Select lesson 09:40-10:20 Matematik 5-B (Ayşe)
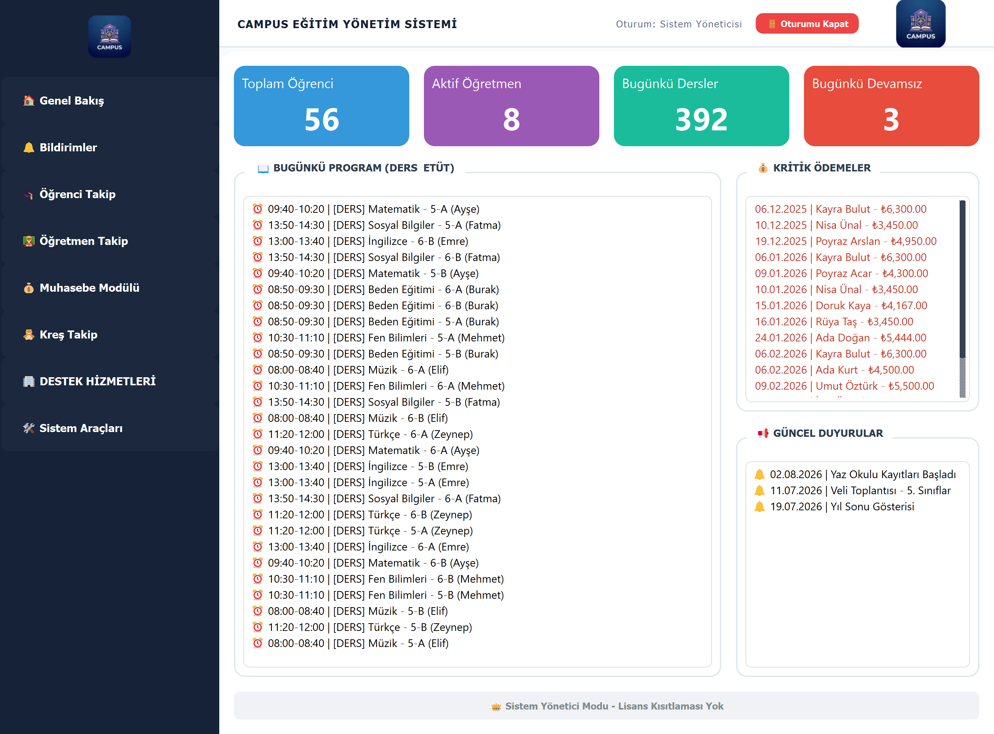 pyautogui.click(x=365, y=273)
